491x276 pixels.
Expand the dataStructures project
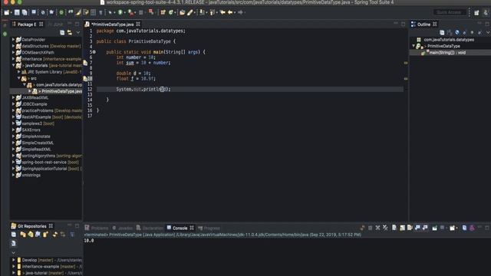pos(14,46)
